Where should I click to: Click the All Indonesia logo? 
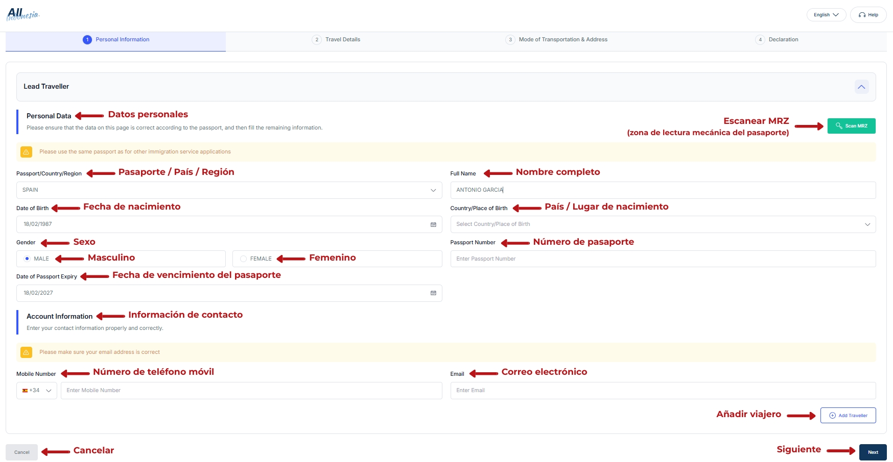(23, 14)
